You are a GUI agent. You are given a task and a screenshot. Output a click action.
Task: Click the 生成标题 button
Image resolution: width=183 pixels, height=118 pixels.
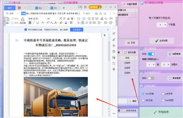coord(161,41)
